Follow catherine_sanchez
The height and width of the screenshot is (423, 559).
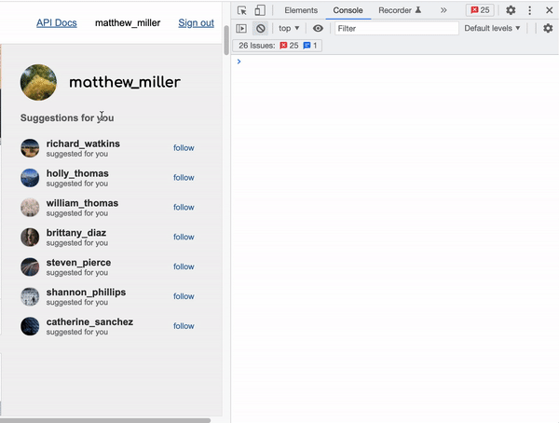tap(184, 326)
